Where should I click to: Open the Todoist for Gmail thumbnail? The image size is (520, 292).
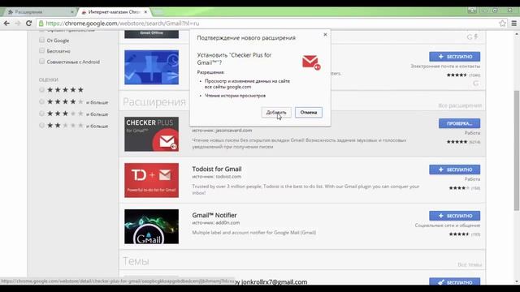152,180
